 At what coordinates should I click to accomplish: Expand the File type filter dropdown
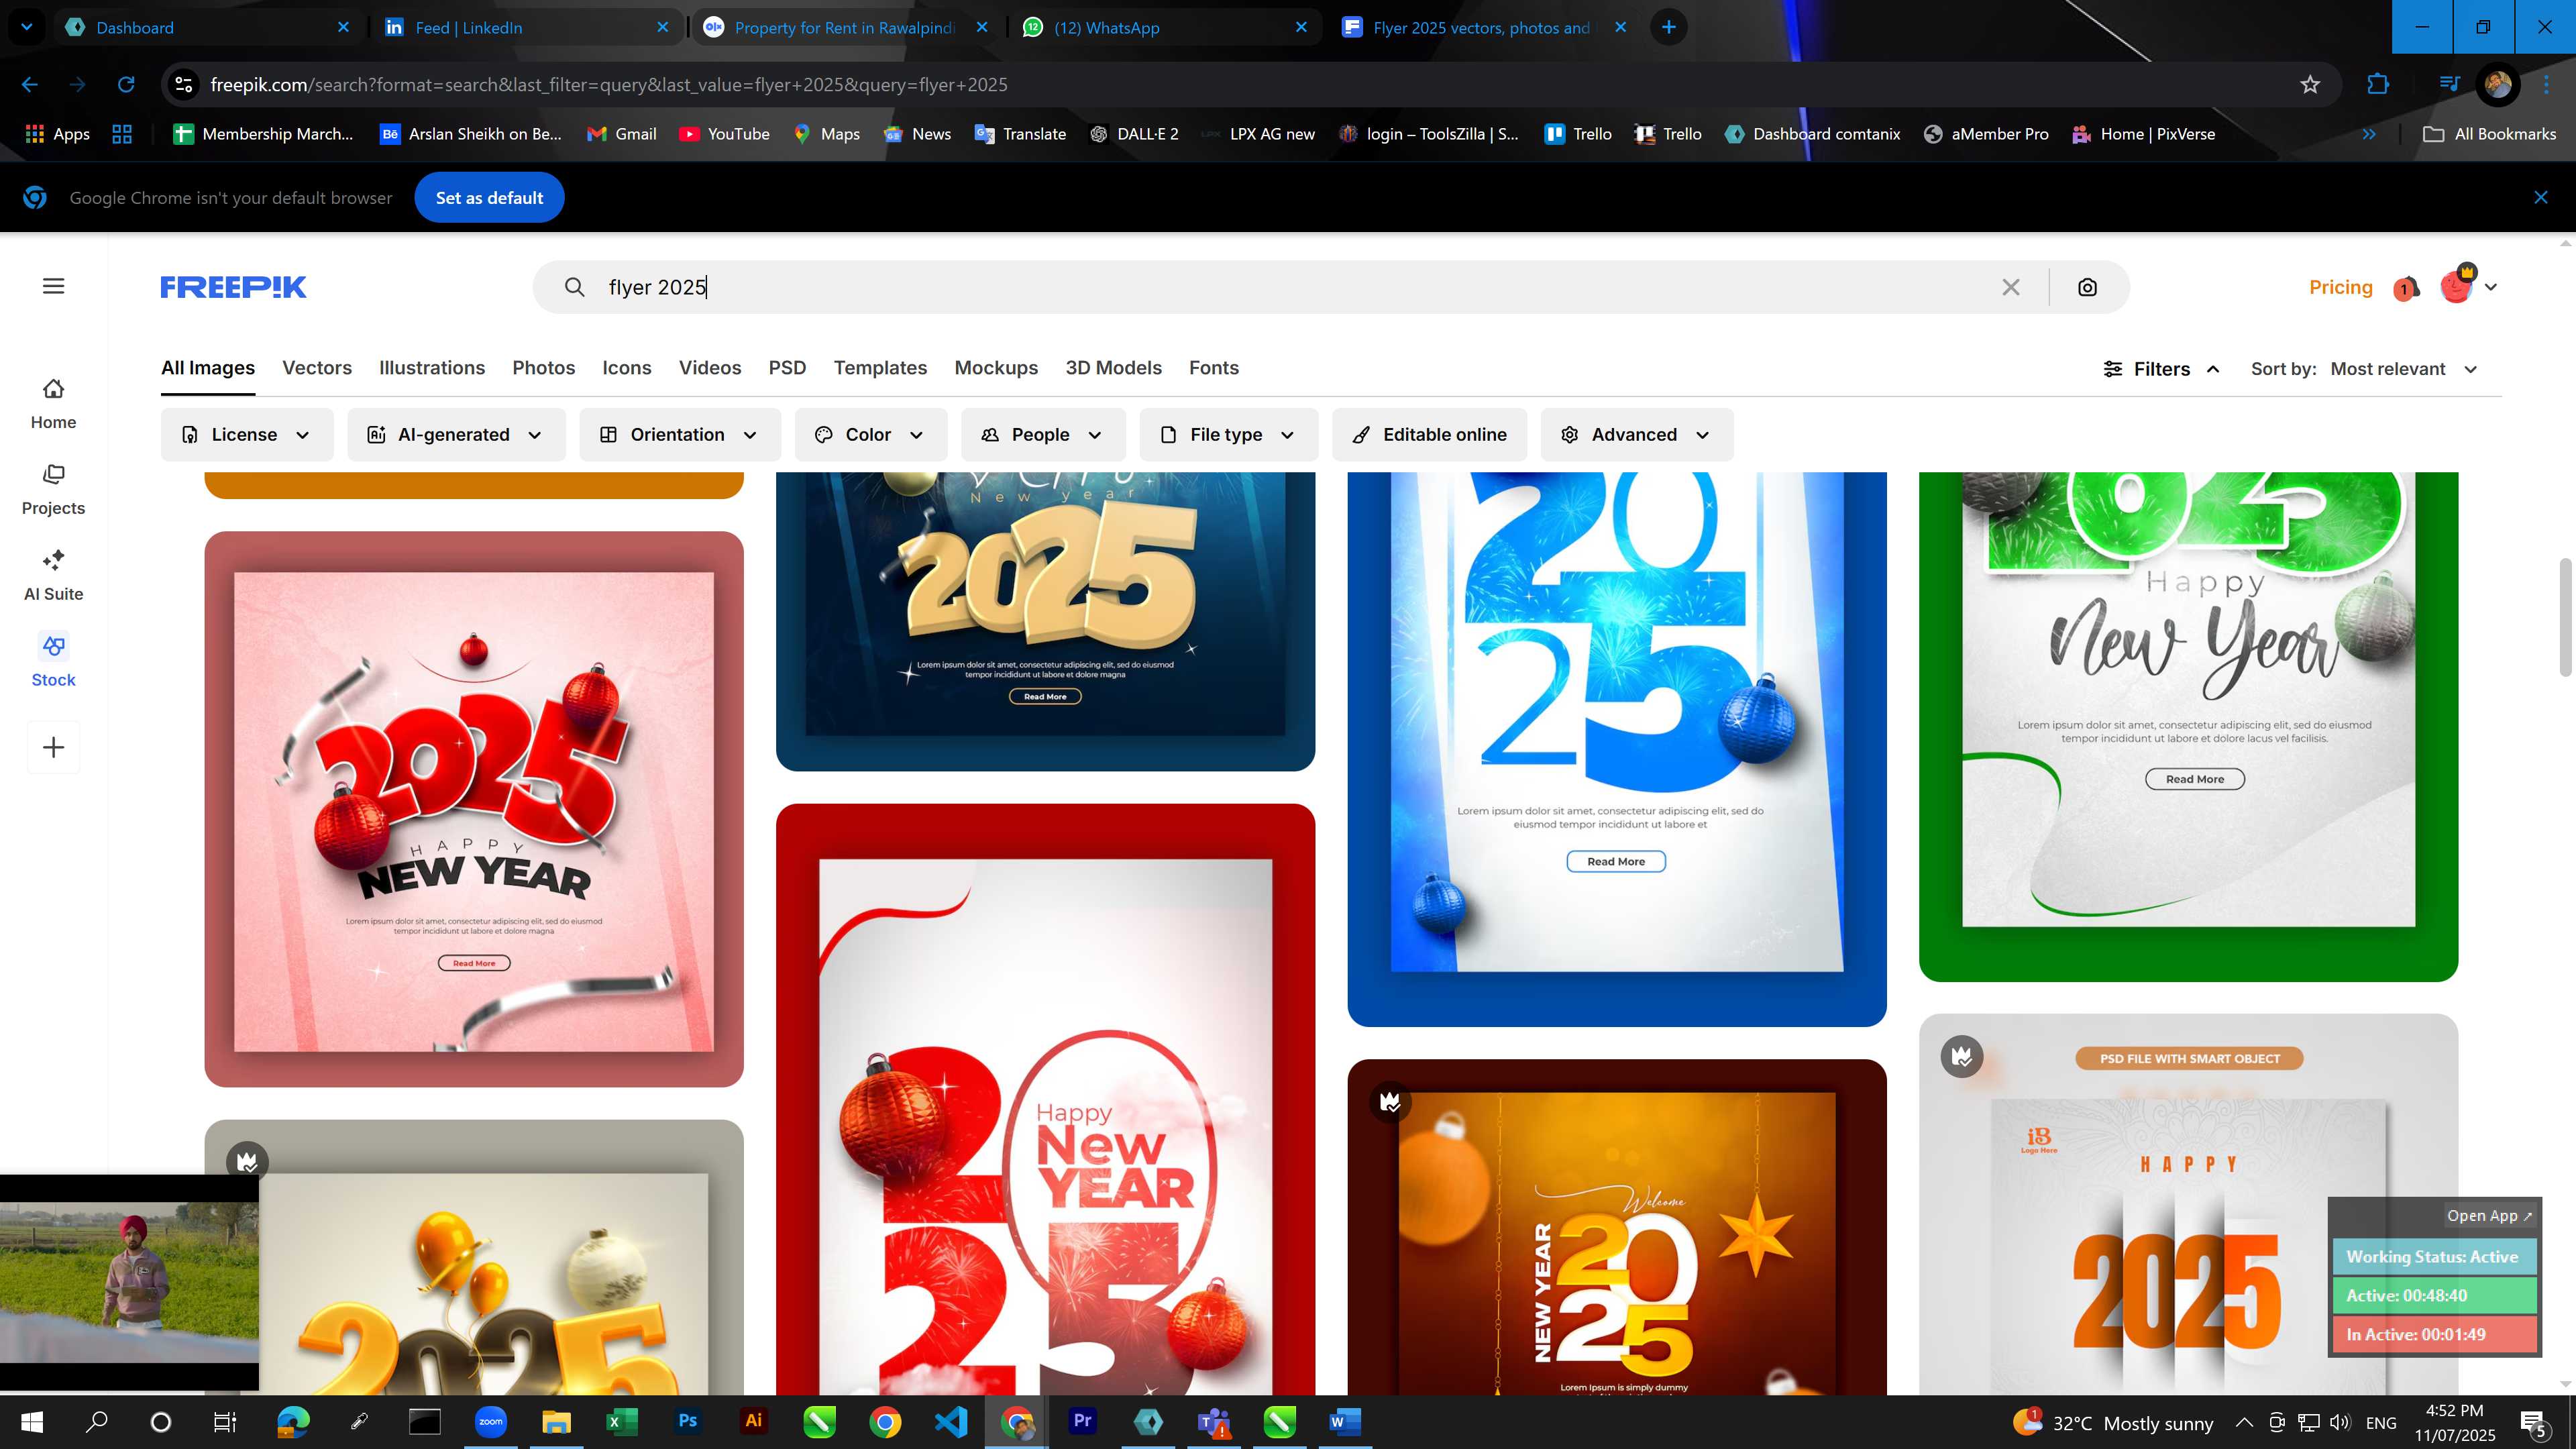(1229, 434)
